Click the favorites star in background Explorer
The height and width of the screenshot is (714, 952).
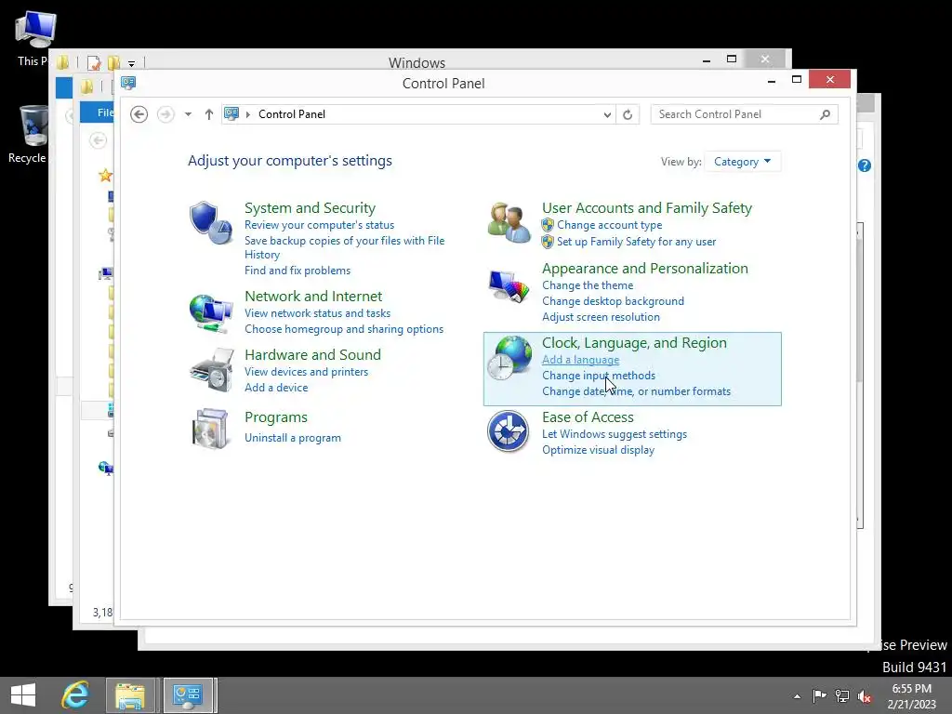(x=105, y=176)
